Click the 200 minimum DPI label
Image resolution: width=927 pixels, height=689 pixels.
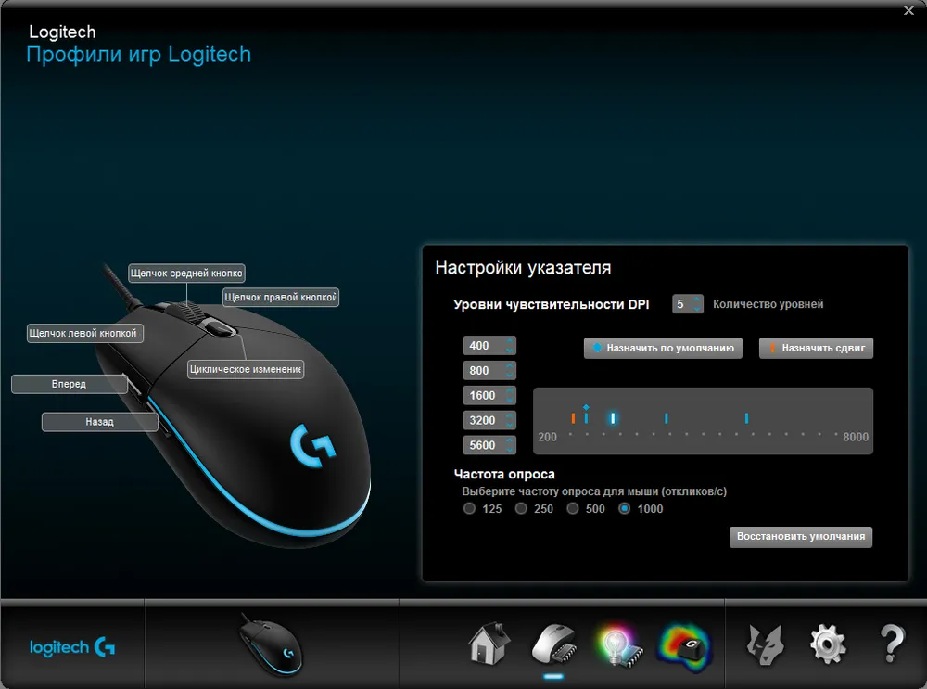(x=548, y=437)
